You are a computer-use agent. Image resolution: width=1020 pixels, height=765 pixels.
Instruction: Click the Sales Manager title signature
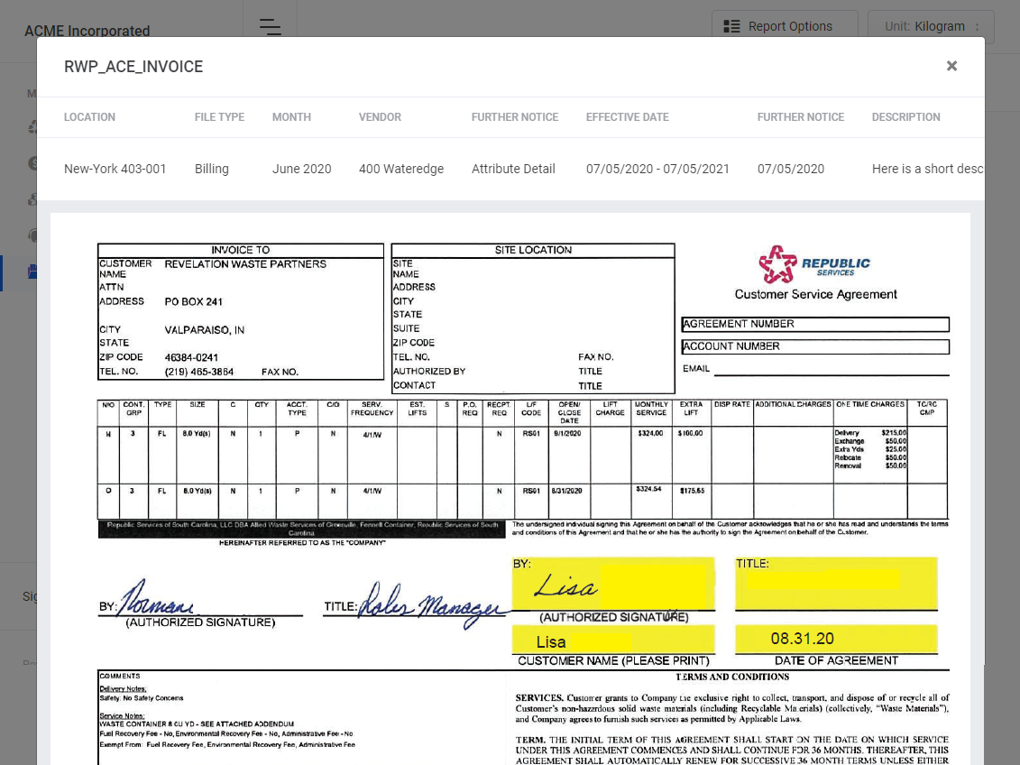pyautogui.click(x=433, y=605)
